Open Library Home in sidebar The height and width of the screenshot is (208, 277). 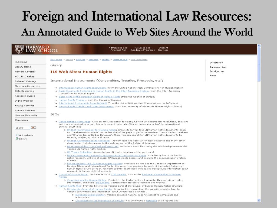(x=23, y=67)
